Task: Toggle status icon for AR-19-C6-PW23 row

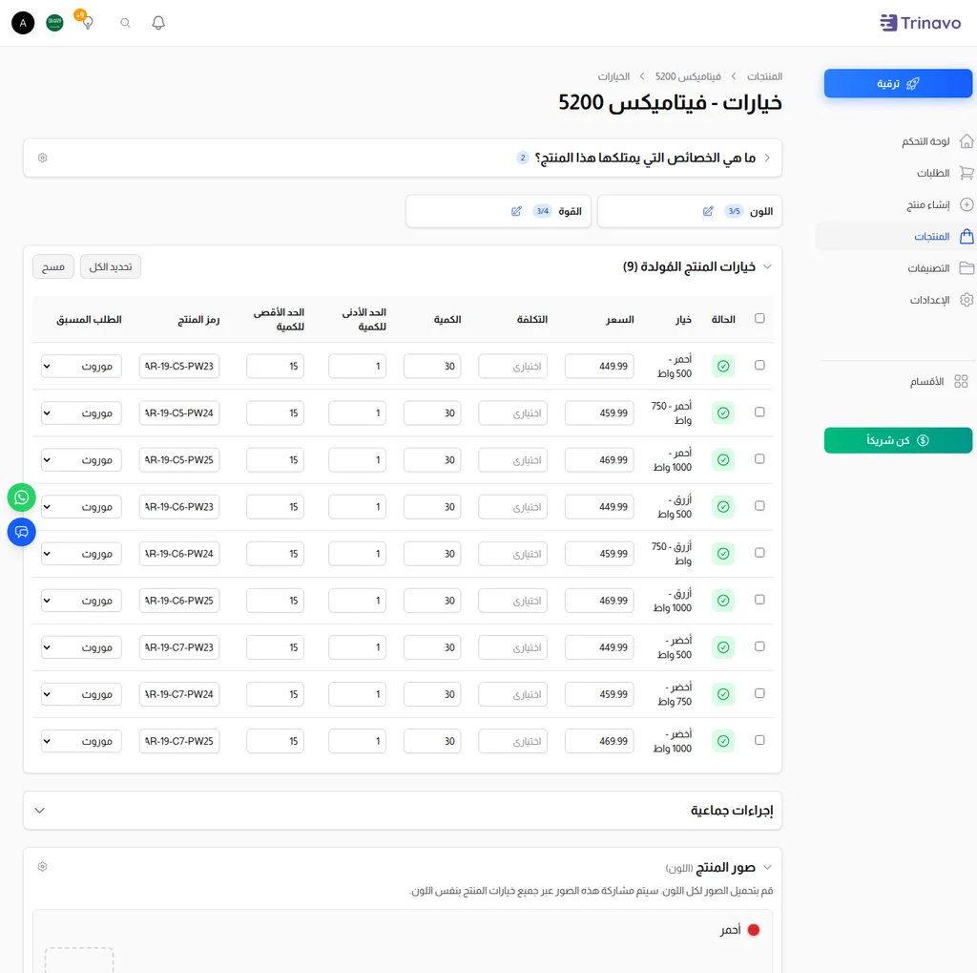Action: pyautogui.click(x=723, y=506)
